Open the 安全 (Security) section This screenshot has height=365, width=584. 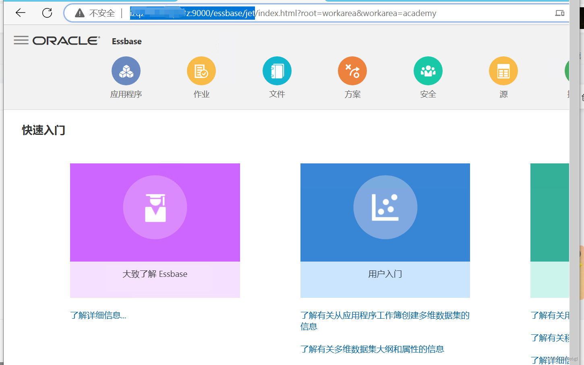coord(428,77)
